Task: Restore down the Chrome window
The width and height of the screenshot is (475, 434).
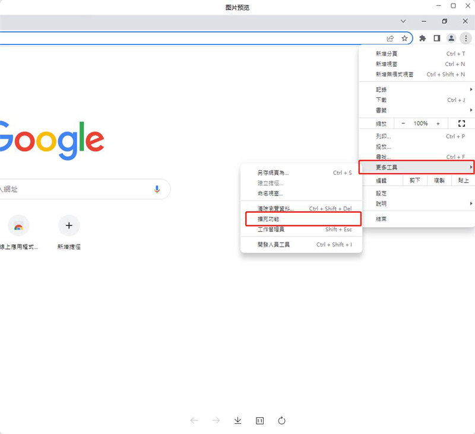Action: coord(444,21)
